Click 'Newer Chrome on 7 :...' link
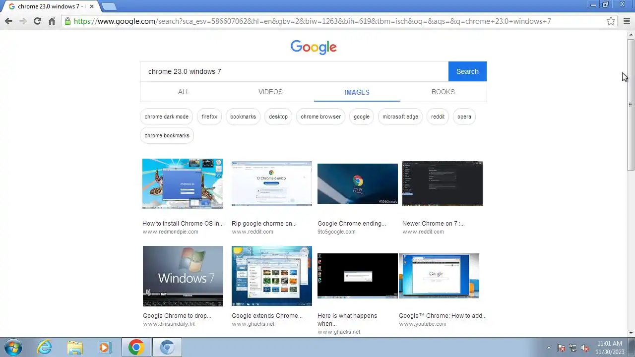 tap(434, 224)
